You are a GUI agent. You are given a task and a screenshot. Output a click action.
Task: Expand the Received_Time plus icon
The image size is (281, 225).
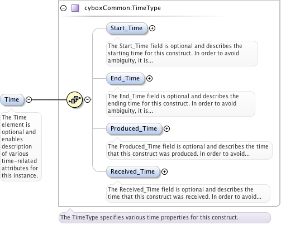coord(164,171)
